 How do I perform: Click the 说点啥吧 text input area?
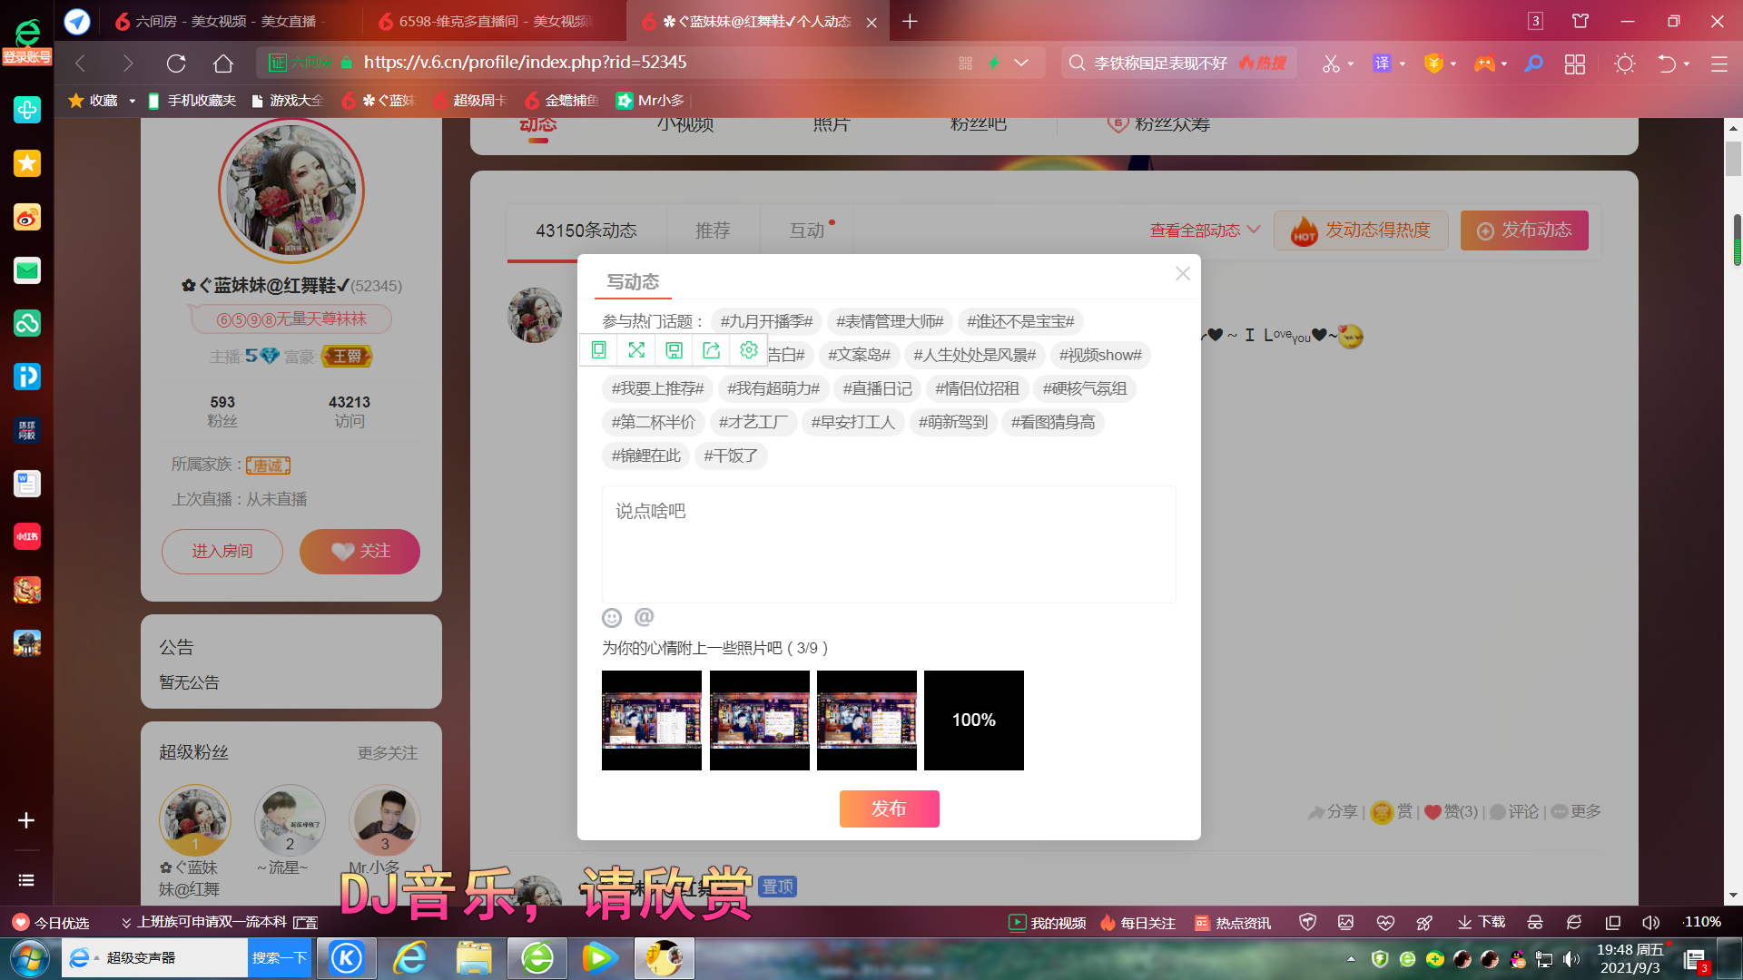889,544
